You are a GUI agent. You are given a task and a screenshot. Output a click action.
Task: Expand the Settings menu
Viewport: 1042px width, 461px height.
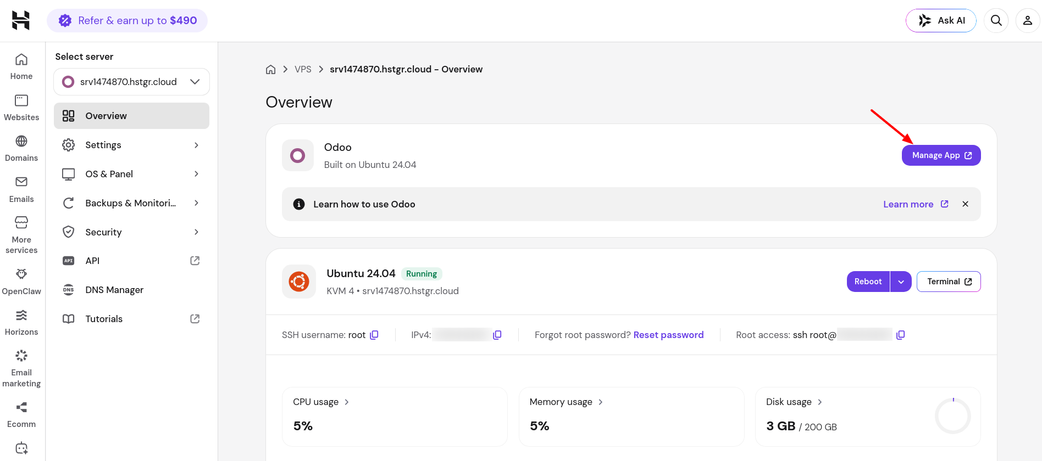131,145
